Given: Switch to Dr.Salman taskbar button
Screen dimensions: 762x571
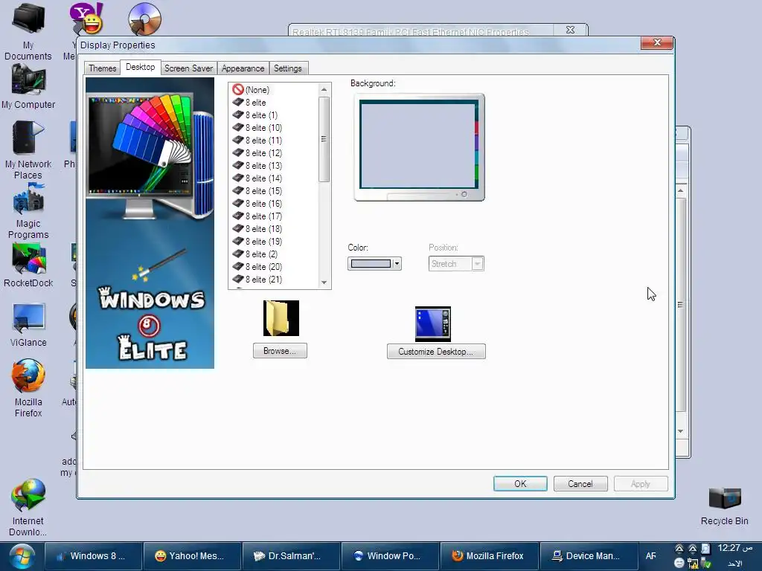Looking at the screenshot, I should pyautogui.click(x=291, y=556).
